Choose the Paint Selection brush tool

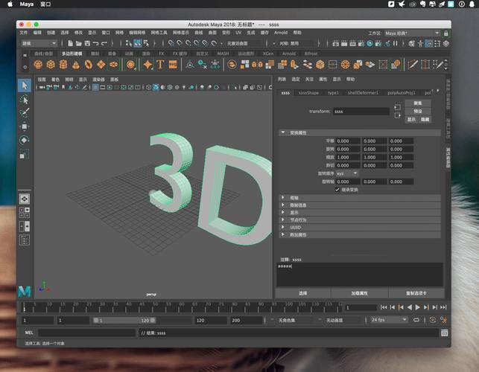tap(25, 113)
